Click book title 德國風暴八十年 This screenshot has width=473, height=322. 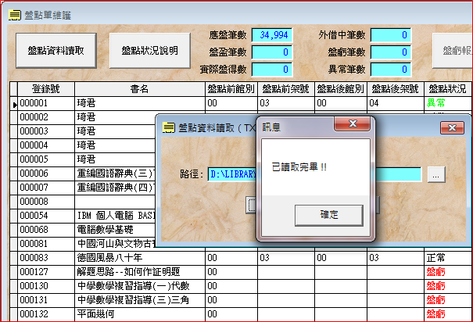point(109,258)
